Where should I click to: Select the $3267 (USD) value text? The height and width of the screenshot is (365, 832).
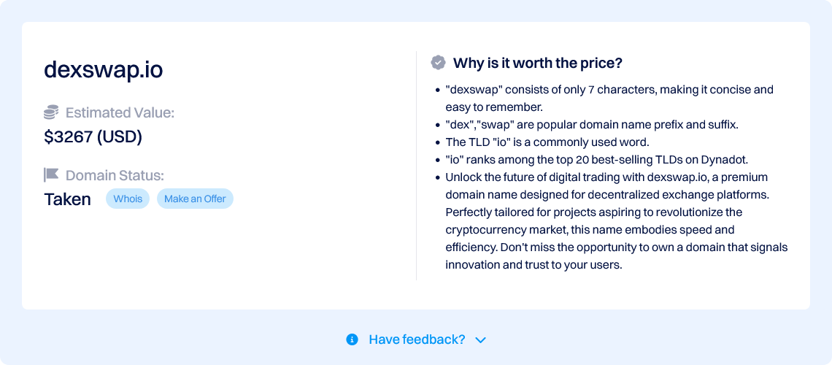pos(93,137)
